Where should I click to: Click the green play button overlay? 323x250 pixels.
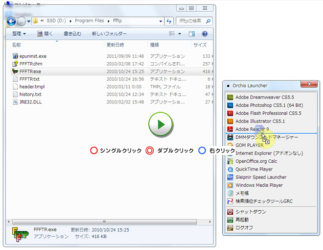click(x=161, y=125)
